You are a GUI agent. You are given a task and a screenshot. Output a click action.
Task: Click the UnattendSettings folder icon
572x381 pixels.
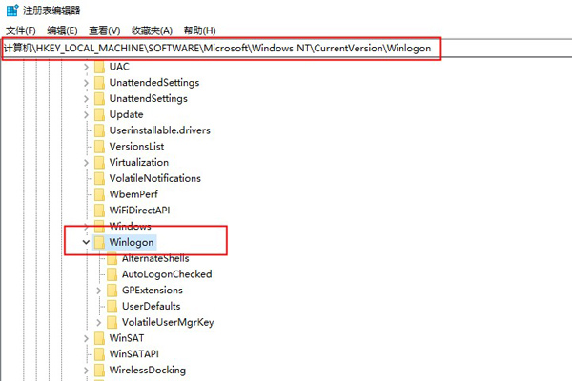(x=99, y=98)
